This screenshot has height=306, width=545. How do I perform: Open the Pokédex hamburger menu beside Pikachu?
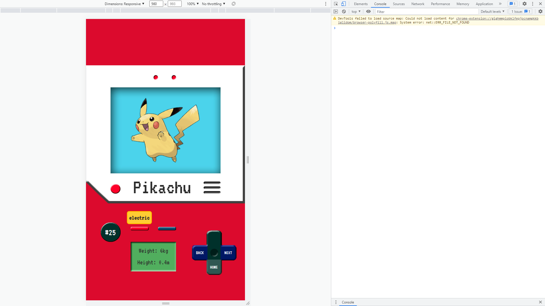(212, 188)
